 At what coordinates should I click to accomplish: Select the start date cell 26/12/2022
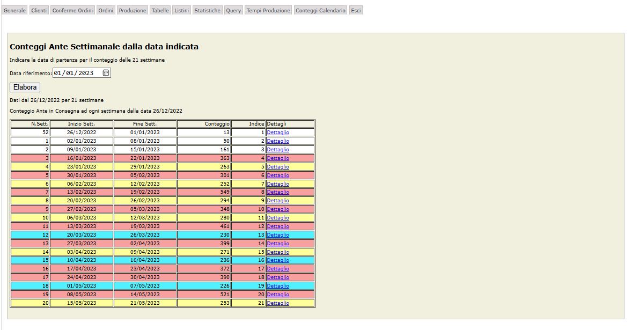82,132
